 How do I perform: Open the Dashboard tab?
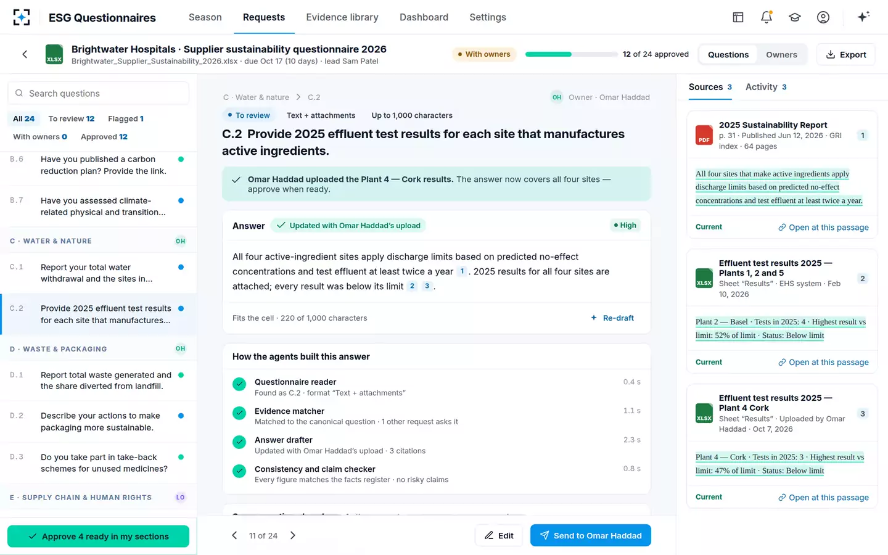point(424,17)
